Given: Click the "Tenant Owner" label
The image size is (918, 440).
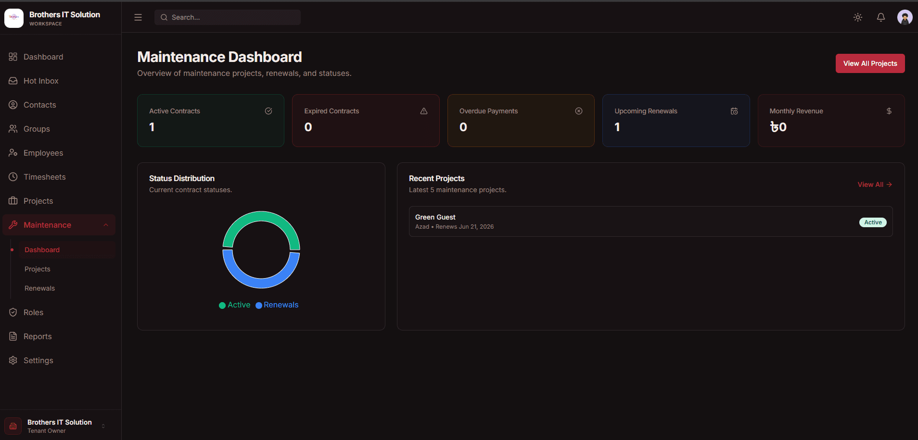Looking at the screenshot, I should tap(47, 431).
